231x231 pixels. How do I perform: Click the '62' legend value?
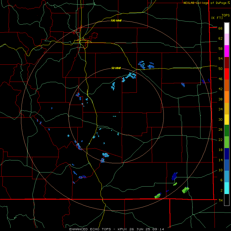tap(220, 38)
